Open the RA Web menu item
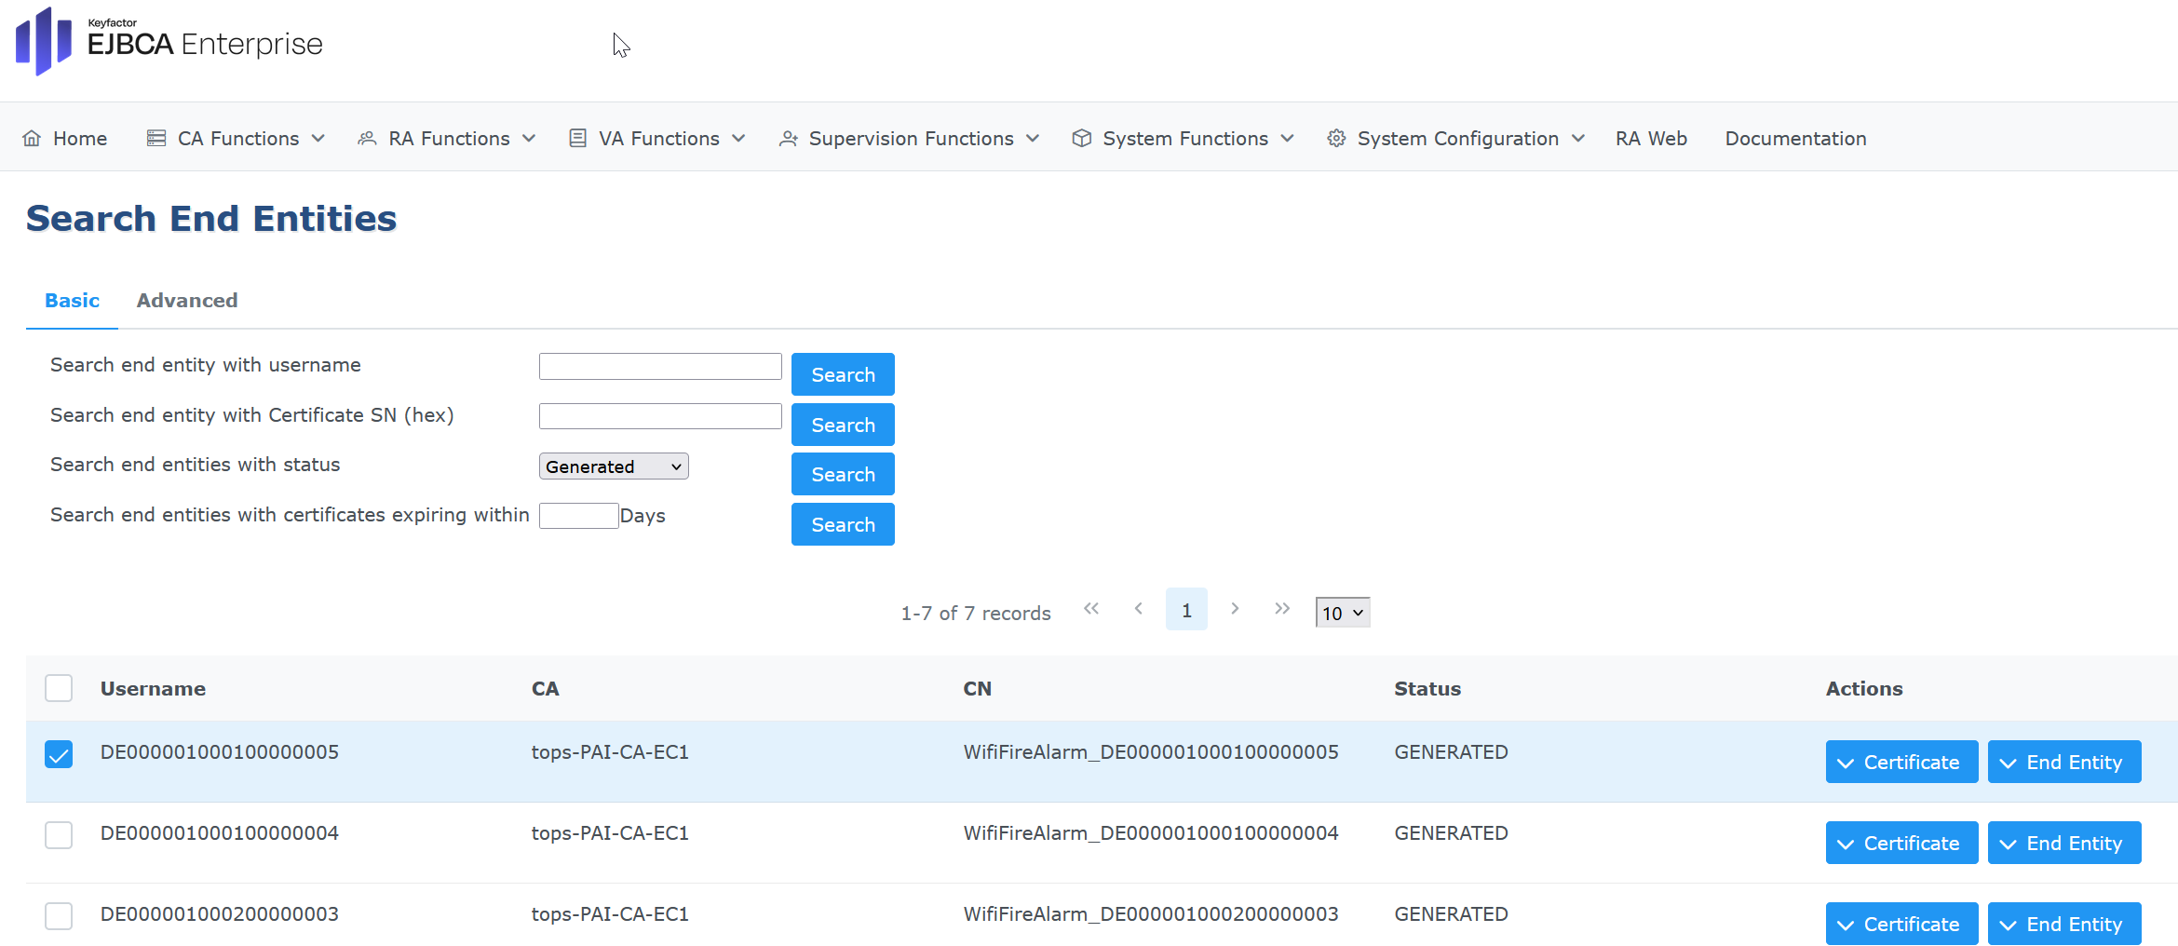 [1651, 139]
